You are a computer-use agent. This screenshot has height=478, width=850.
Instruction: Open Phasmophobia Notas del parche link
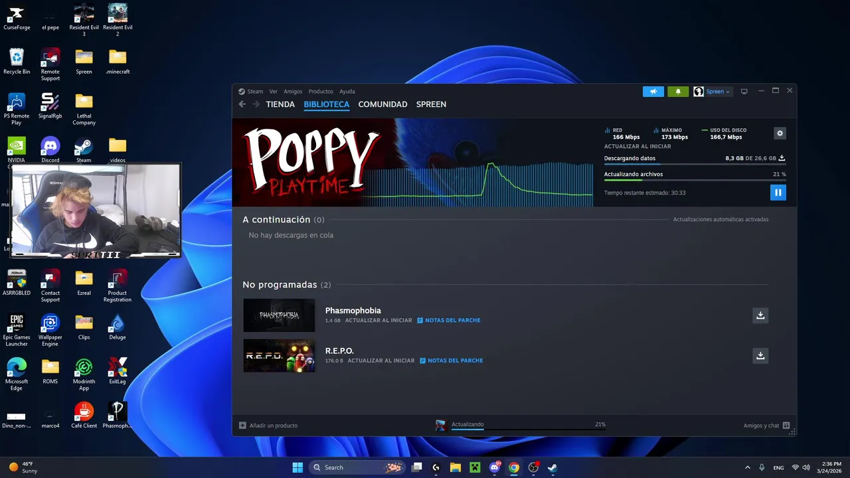448,320
